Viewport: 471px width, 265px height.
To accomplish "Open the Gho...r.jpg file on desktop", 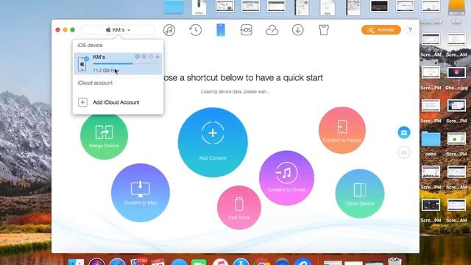I will (x=456, y=73).
